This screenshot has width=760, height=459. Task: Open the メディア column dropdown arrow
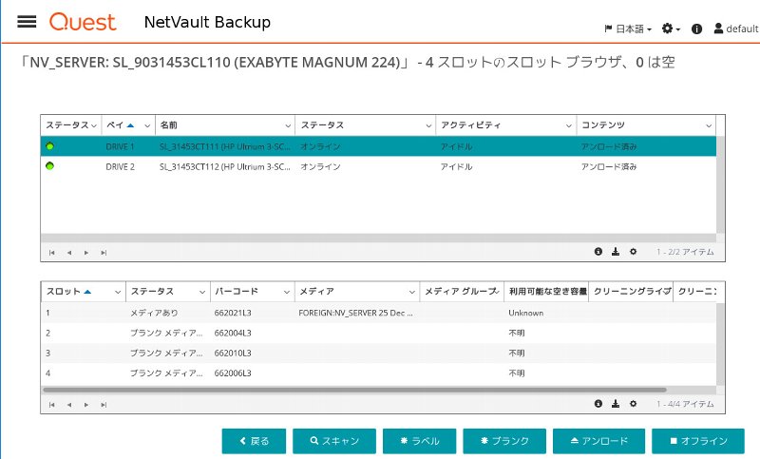pyautogui.click(x=411, y=292)
